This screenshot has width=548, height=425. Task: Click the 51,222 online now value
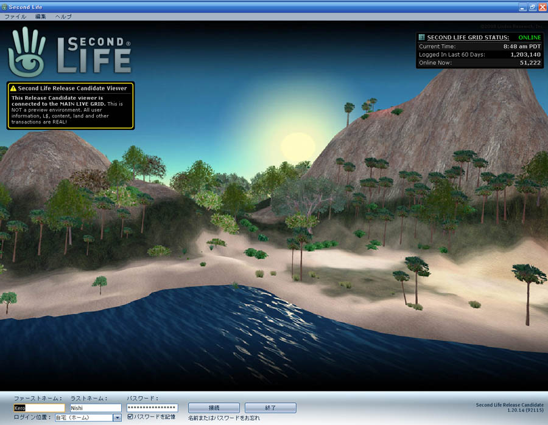(530, 63)
